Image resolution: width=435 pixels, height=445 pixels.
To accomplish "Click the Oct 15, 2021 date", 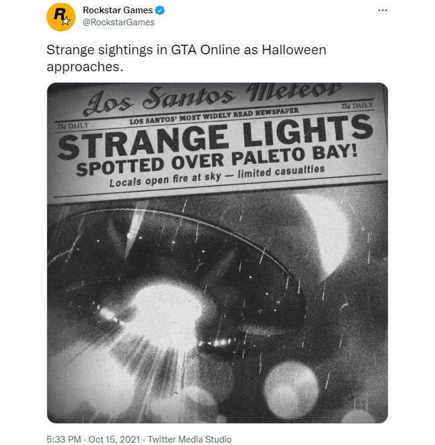I will (115, 440).
